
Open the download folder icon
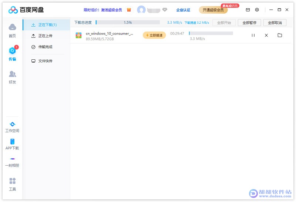coord(280,35)
